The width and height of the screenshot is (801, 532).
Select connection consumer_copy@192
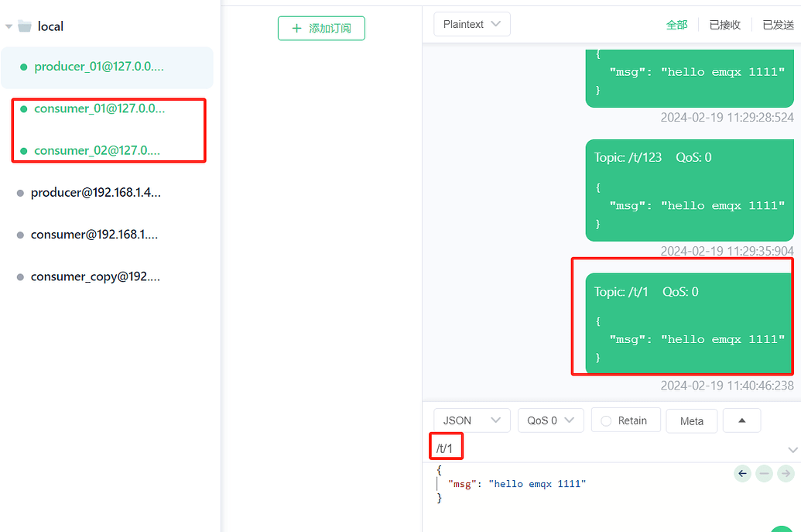click(95, 276)
